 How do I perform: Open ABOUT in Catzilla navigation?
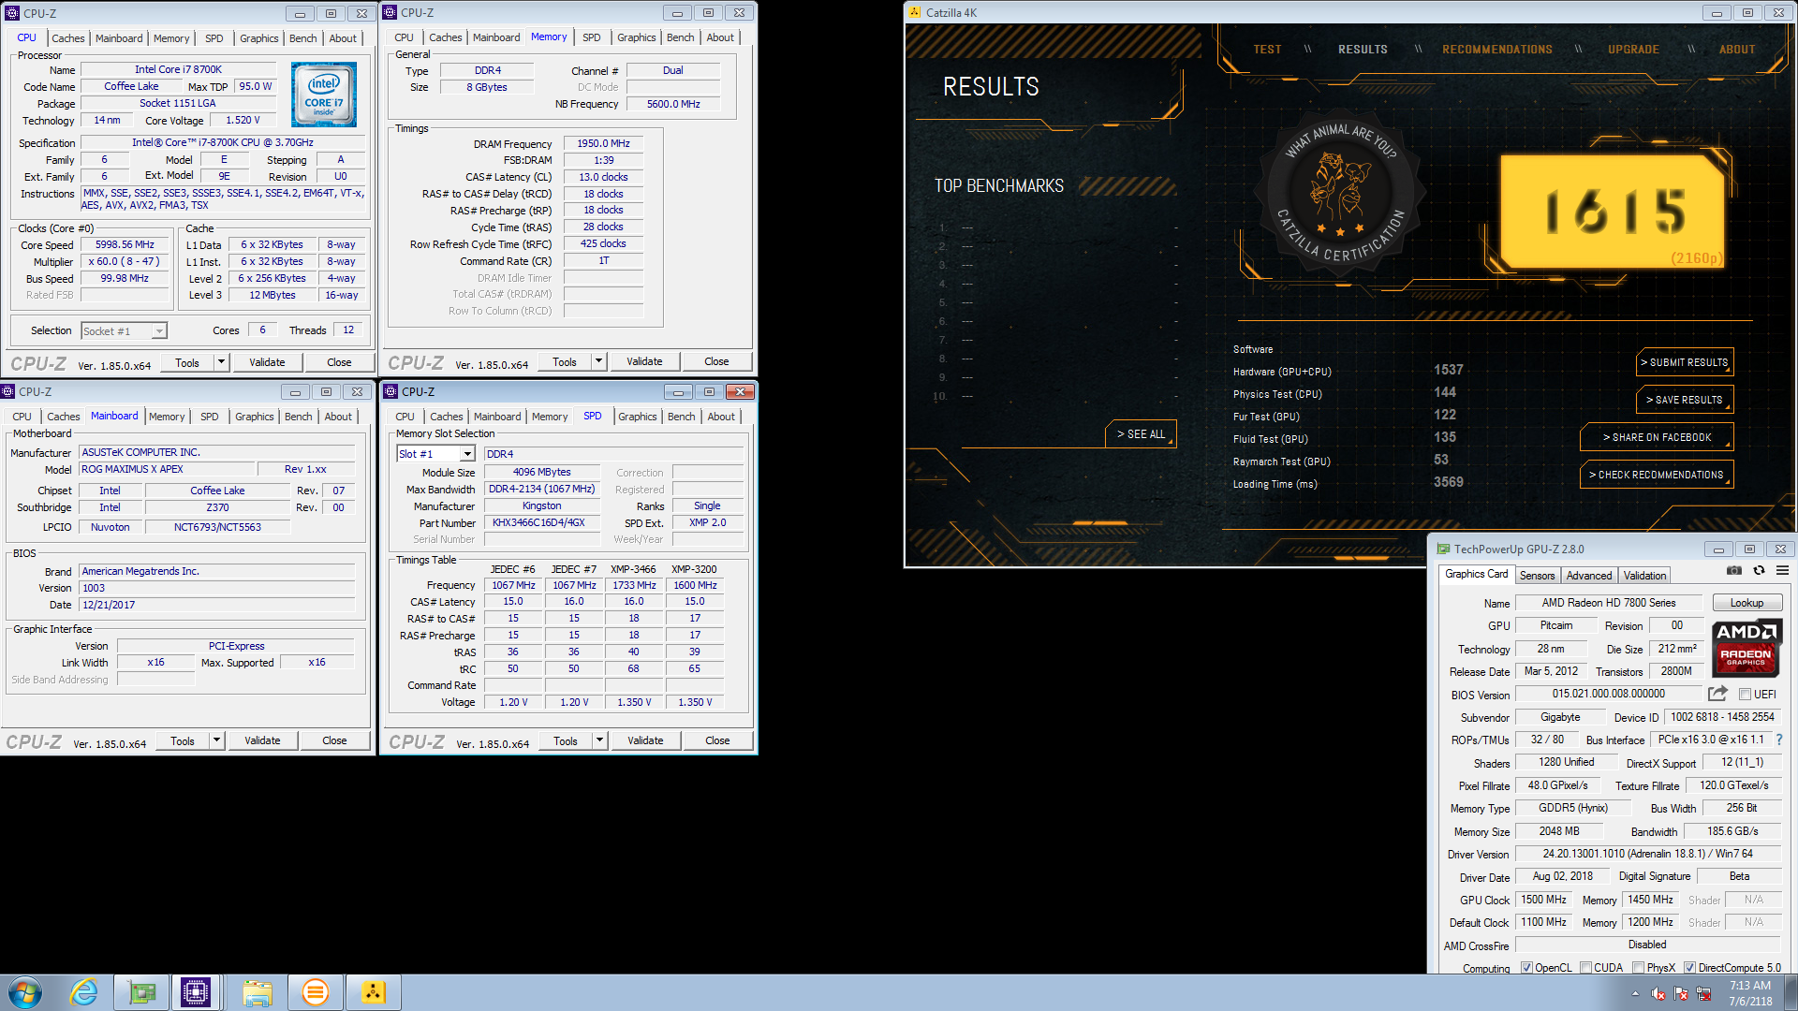click(1737, 50)
